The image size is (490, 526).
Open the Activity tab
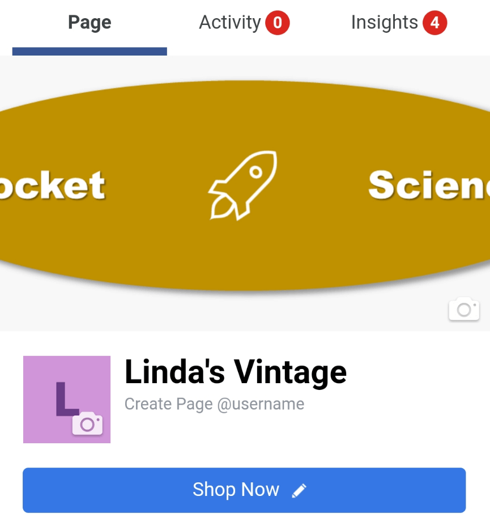pos(229,23)
